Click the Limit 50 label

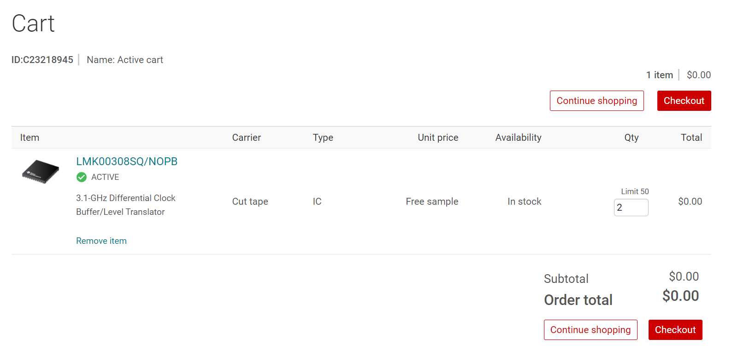click(x=634, y=191)
